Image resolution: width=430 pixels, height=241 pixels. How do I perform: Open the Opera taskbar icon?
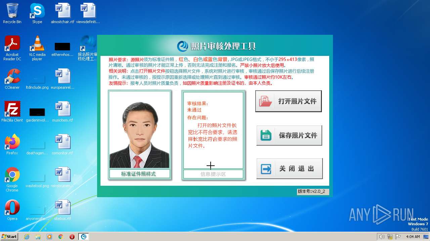pos(72,236)
